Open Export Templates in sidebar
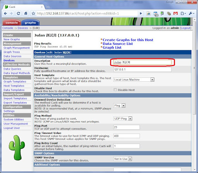This screenshot has height=173, width=198. point(15,103)
